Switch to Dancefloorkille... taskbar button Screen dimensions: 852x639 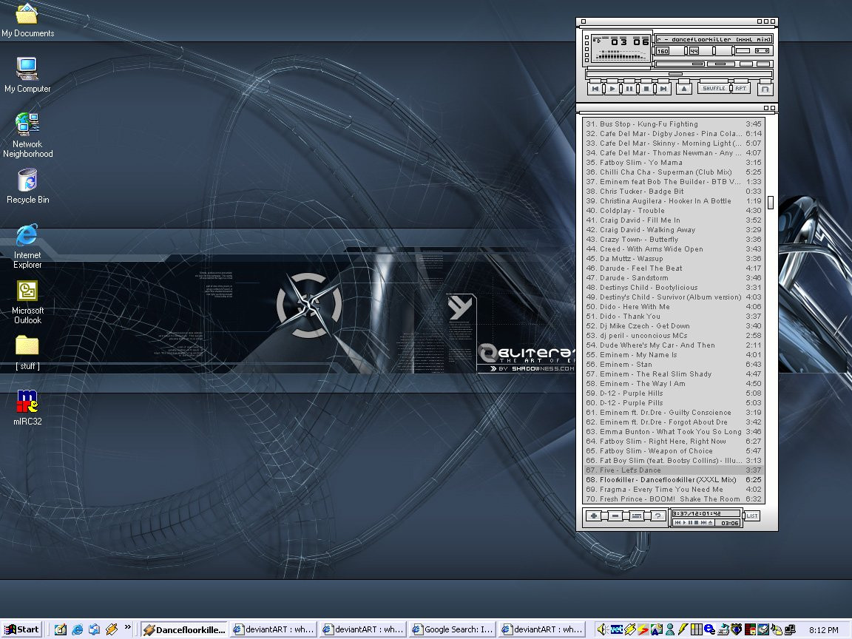point(184,629)
